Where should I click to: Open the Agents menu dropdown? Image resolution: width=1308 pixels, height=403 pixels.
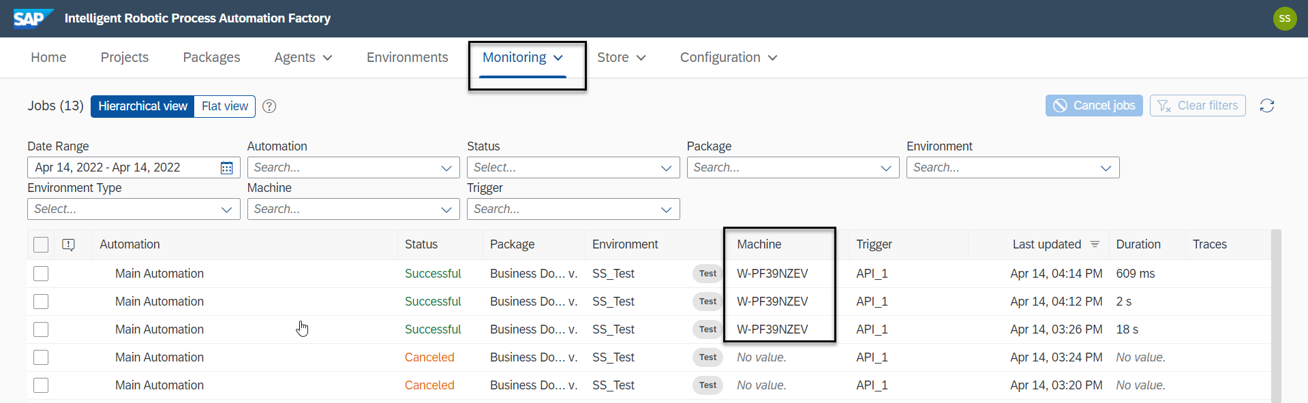303,58
